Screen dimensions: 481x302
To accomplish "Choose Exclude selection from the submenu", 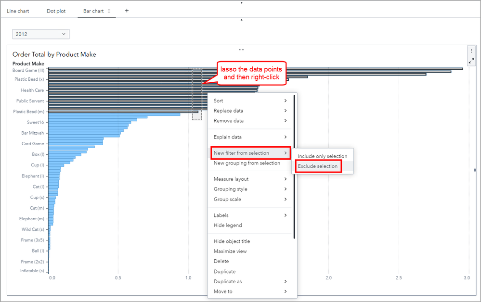I will pos(318,166).
